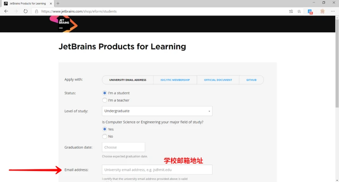Switch to Official Document option

(x=218, y=80)
